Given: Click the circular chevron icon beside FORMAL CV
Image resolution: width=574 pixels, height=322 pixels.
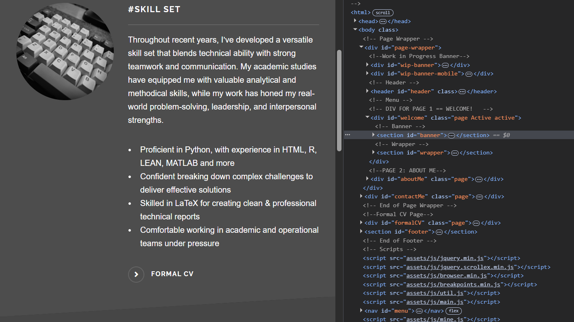Looking at the screenshot, I should [136, 275].
